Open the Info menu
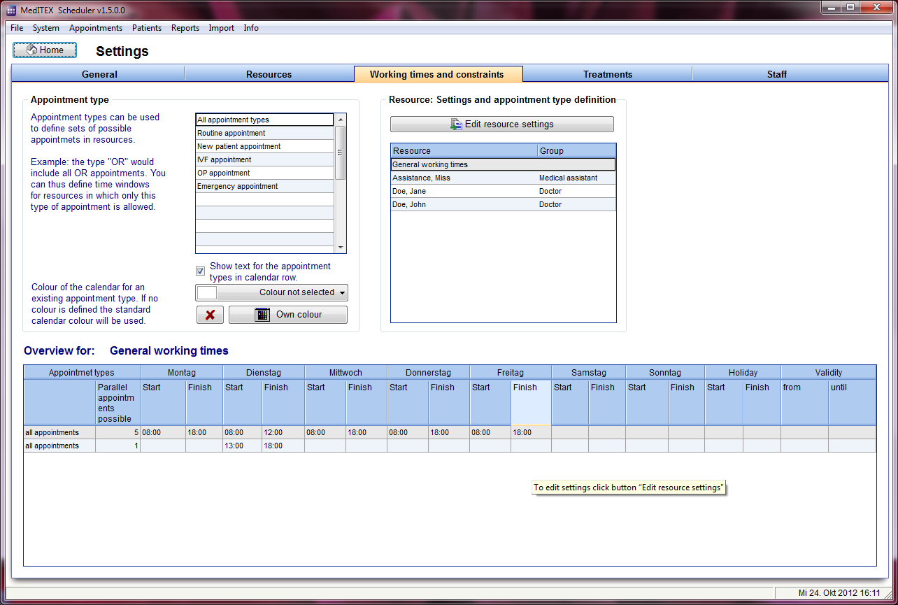898x605 pixels. pos(251,28)
